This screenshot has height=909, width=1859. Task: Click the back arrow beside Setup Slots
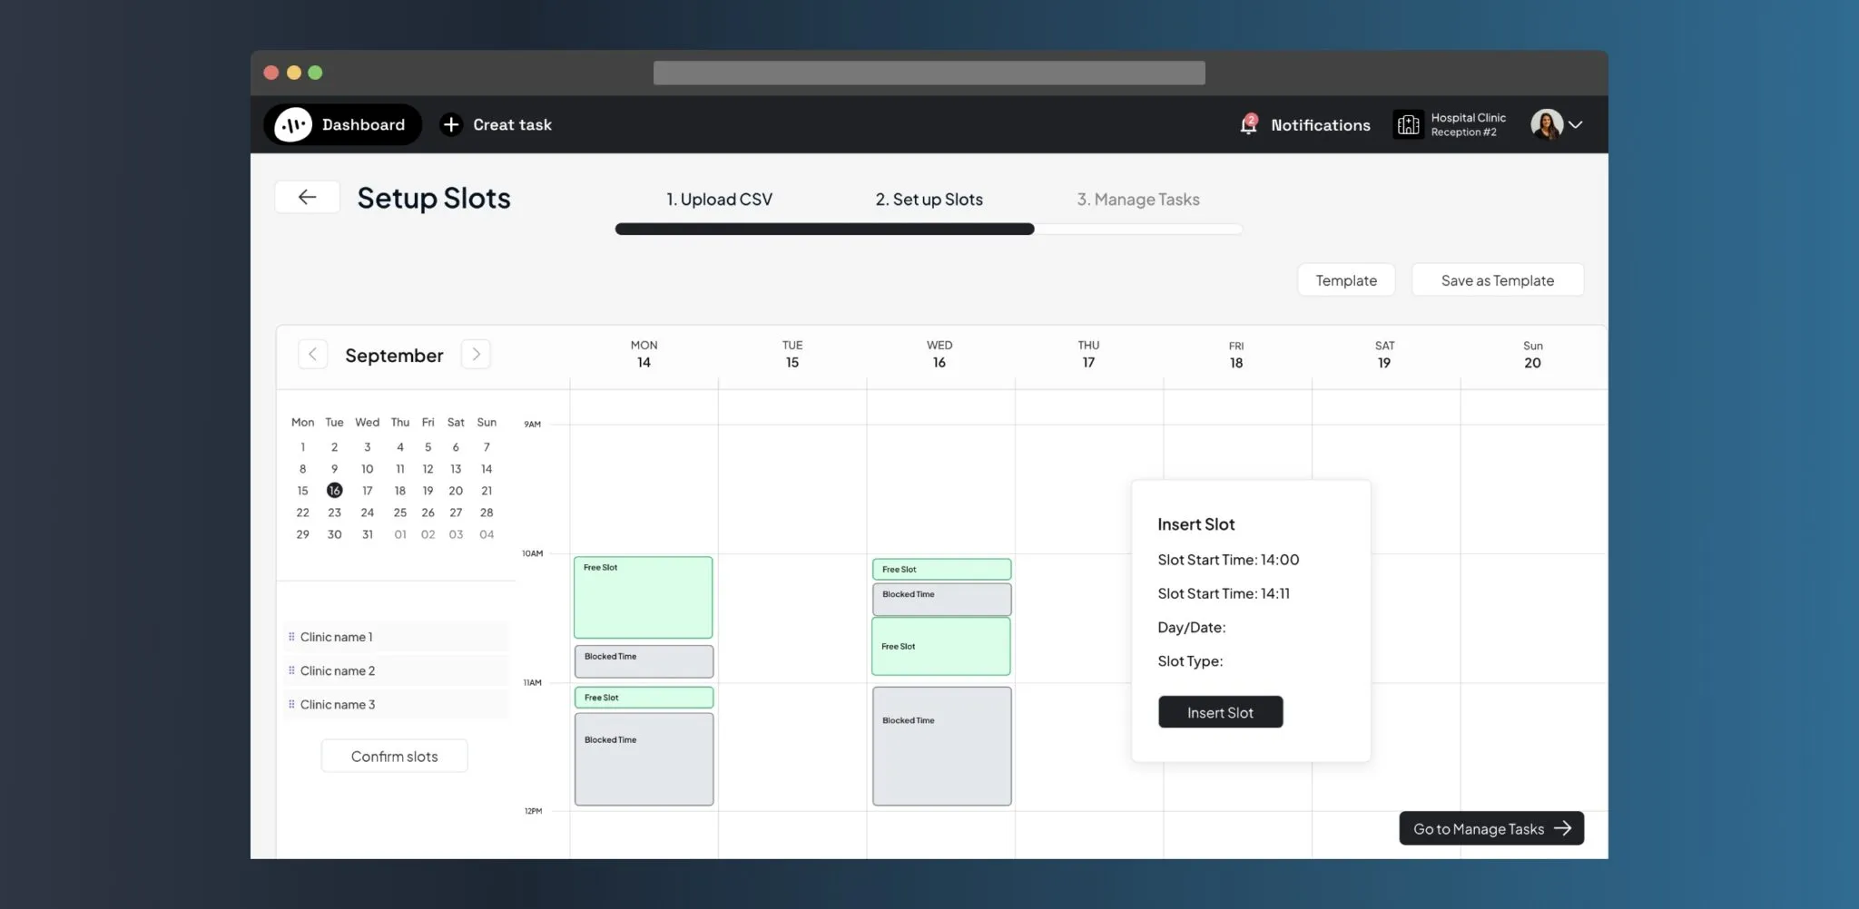(x=308, y=197)
